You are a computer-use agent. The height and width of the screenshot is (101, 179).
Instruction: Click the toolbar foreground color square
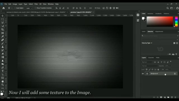(x=2, y=94)
